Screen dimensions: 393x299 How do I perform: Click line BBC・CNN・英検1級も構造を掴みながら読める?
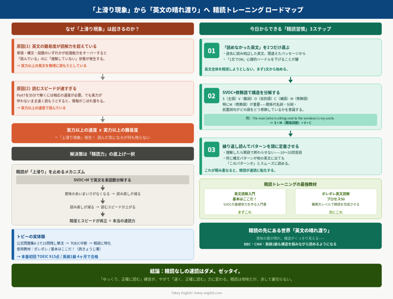tap(281, 244)
